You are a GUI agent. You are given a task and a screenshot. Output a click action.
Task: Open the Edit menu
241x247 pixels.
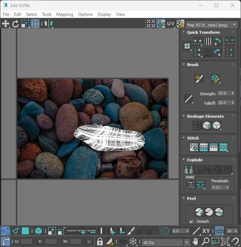17,14
